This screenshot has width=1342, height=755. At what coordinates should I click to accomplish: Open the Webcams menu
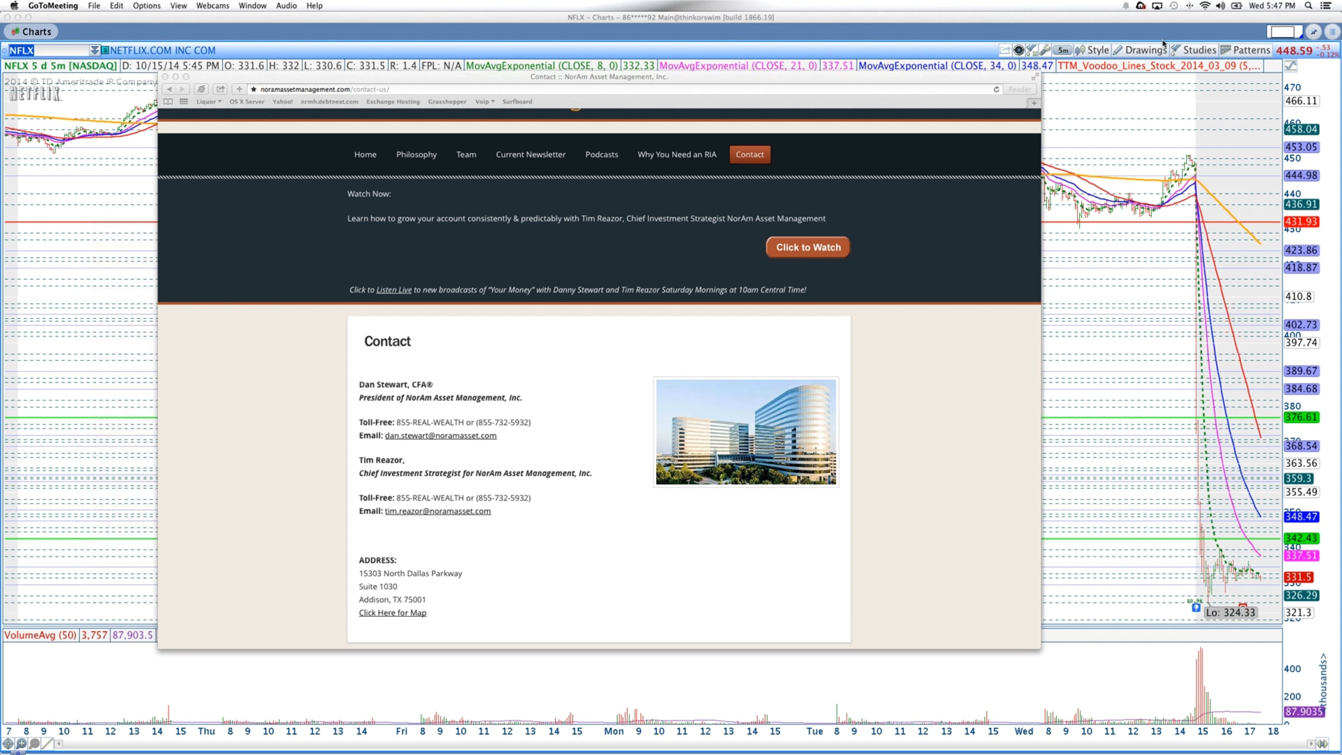pos(212,6)
